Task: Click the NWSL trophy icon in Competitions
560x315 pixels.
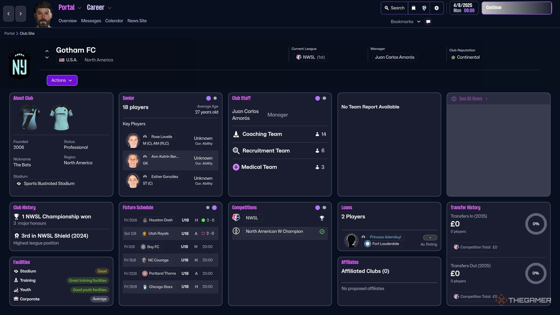Action: [322, 218]
